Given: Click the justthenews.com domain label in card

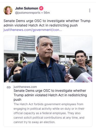Looking at the screenshot, I should (25, 87).
